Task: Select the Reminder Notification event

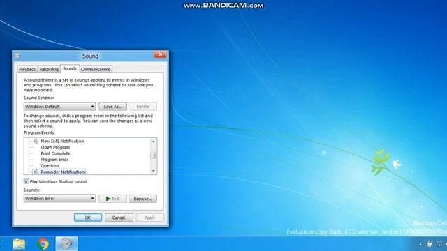Action: (62, 172)
